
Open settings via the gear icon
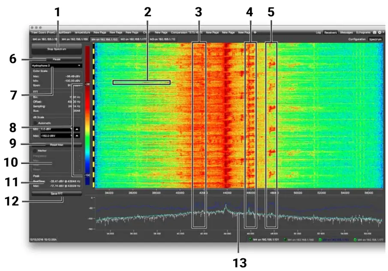coord(379,32)
